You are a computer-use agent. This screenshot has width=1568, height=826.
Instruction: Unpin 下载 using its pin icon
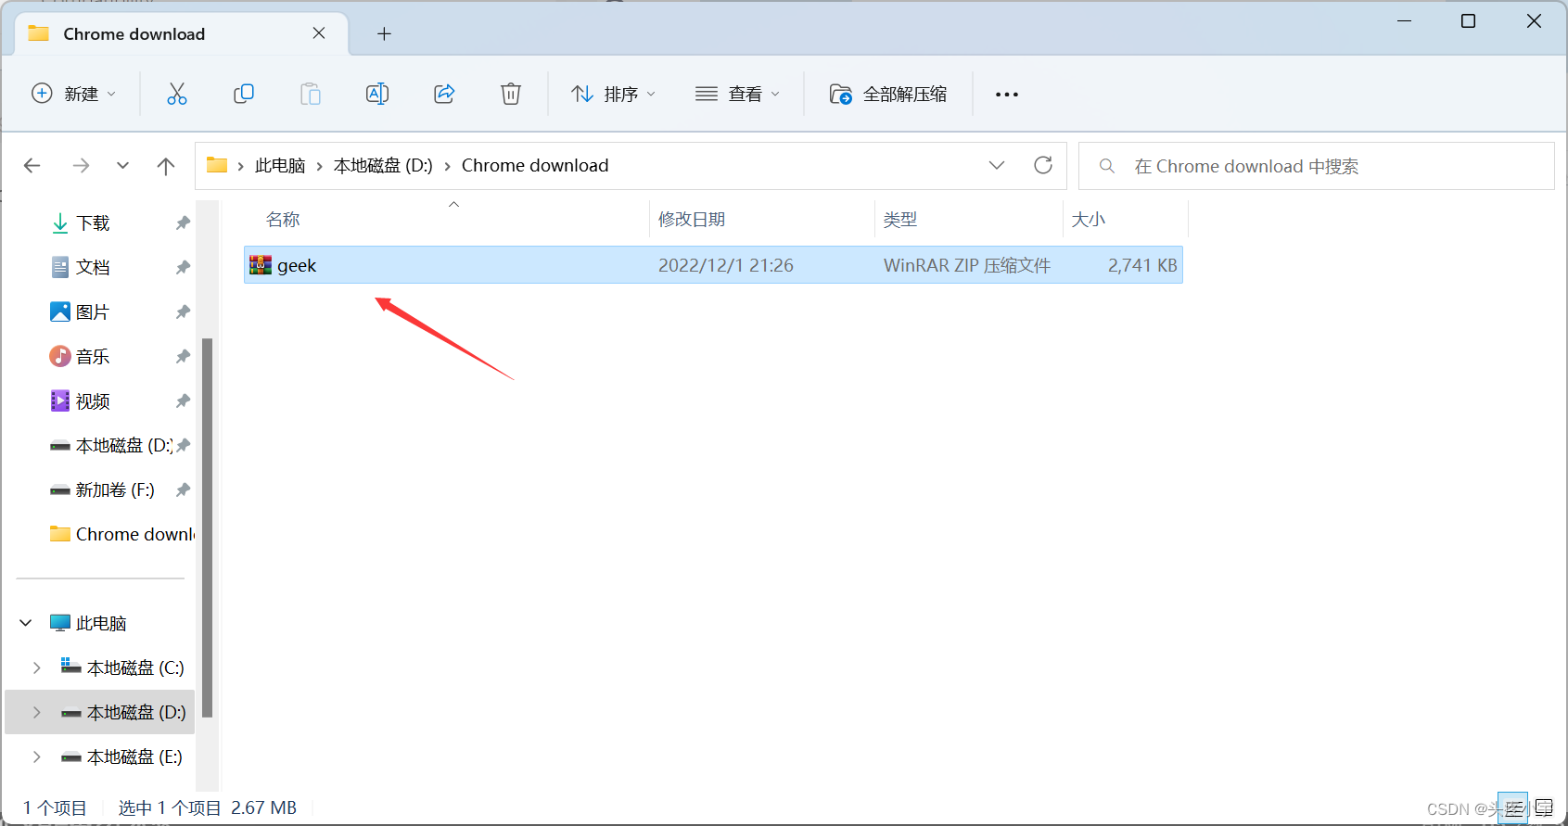[183, 223]
